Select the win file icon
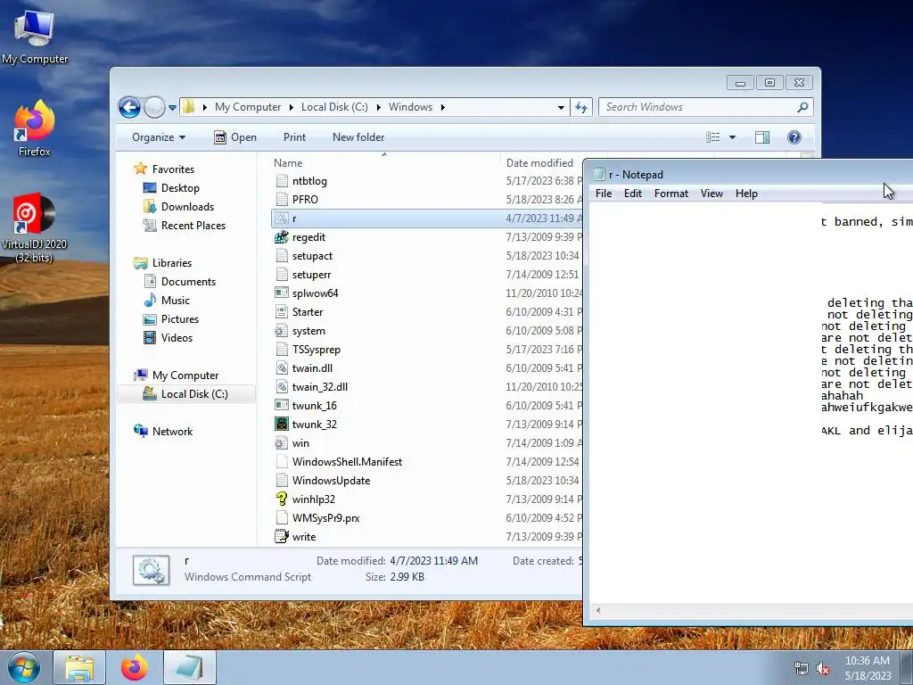Viewport: 913px width, 685px height. click(x=282, y=443)
